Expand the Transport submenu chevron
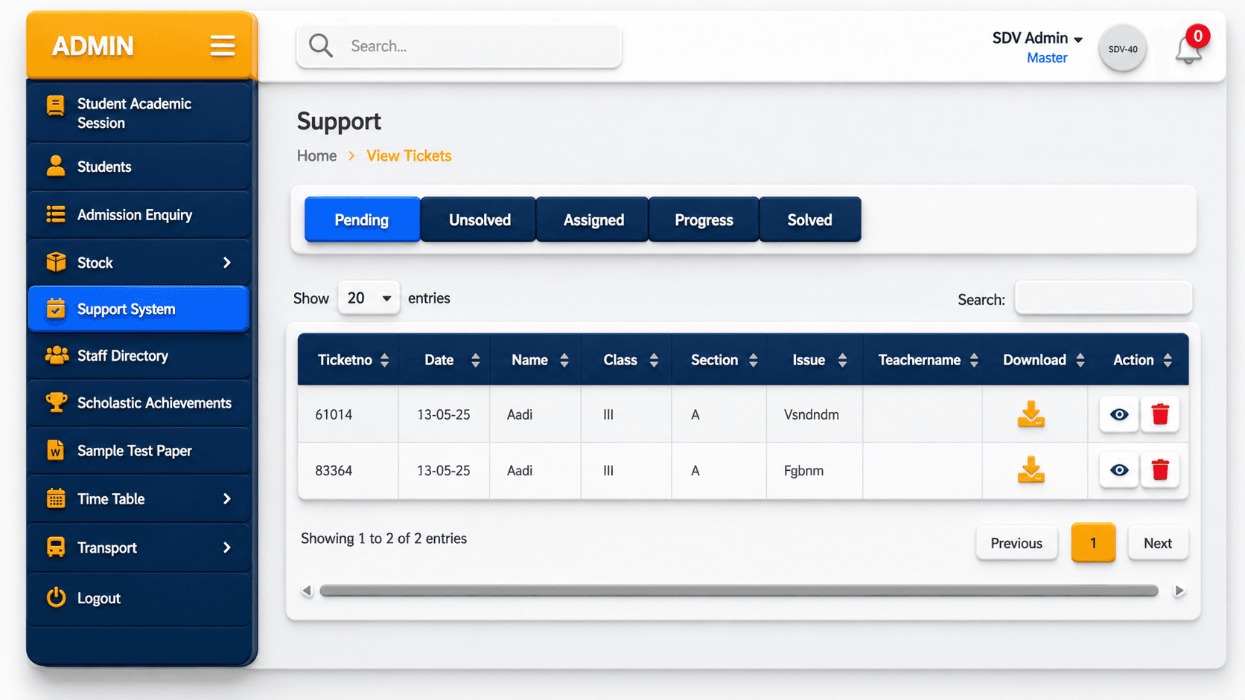 click(227, 547)
